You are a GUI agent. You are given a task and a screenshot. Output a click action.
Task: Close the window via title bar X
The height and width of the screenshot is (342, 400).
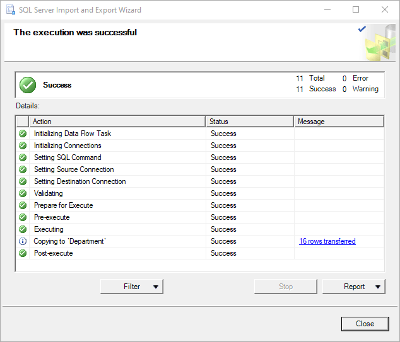tap(385, 9)
